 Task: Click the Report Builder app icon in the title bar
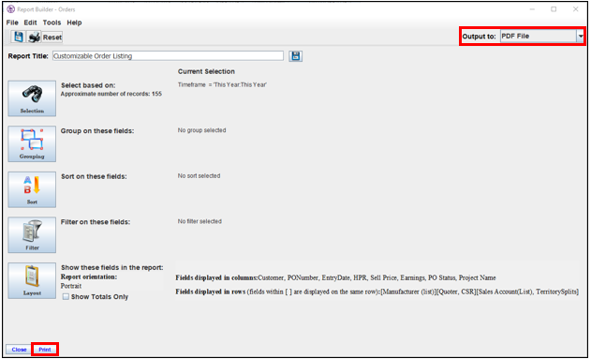10,9
